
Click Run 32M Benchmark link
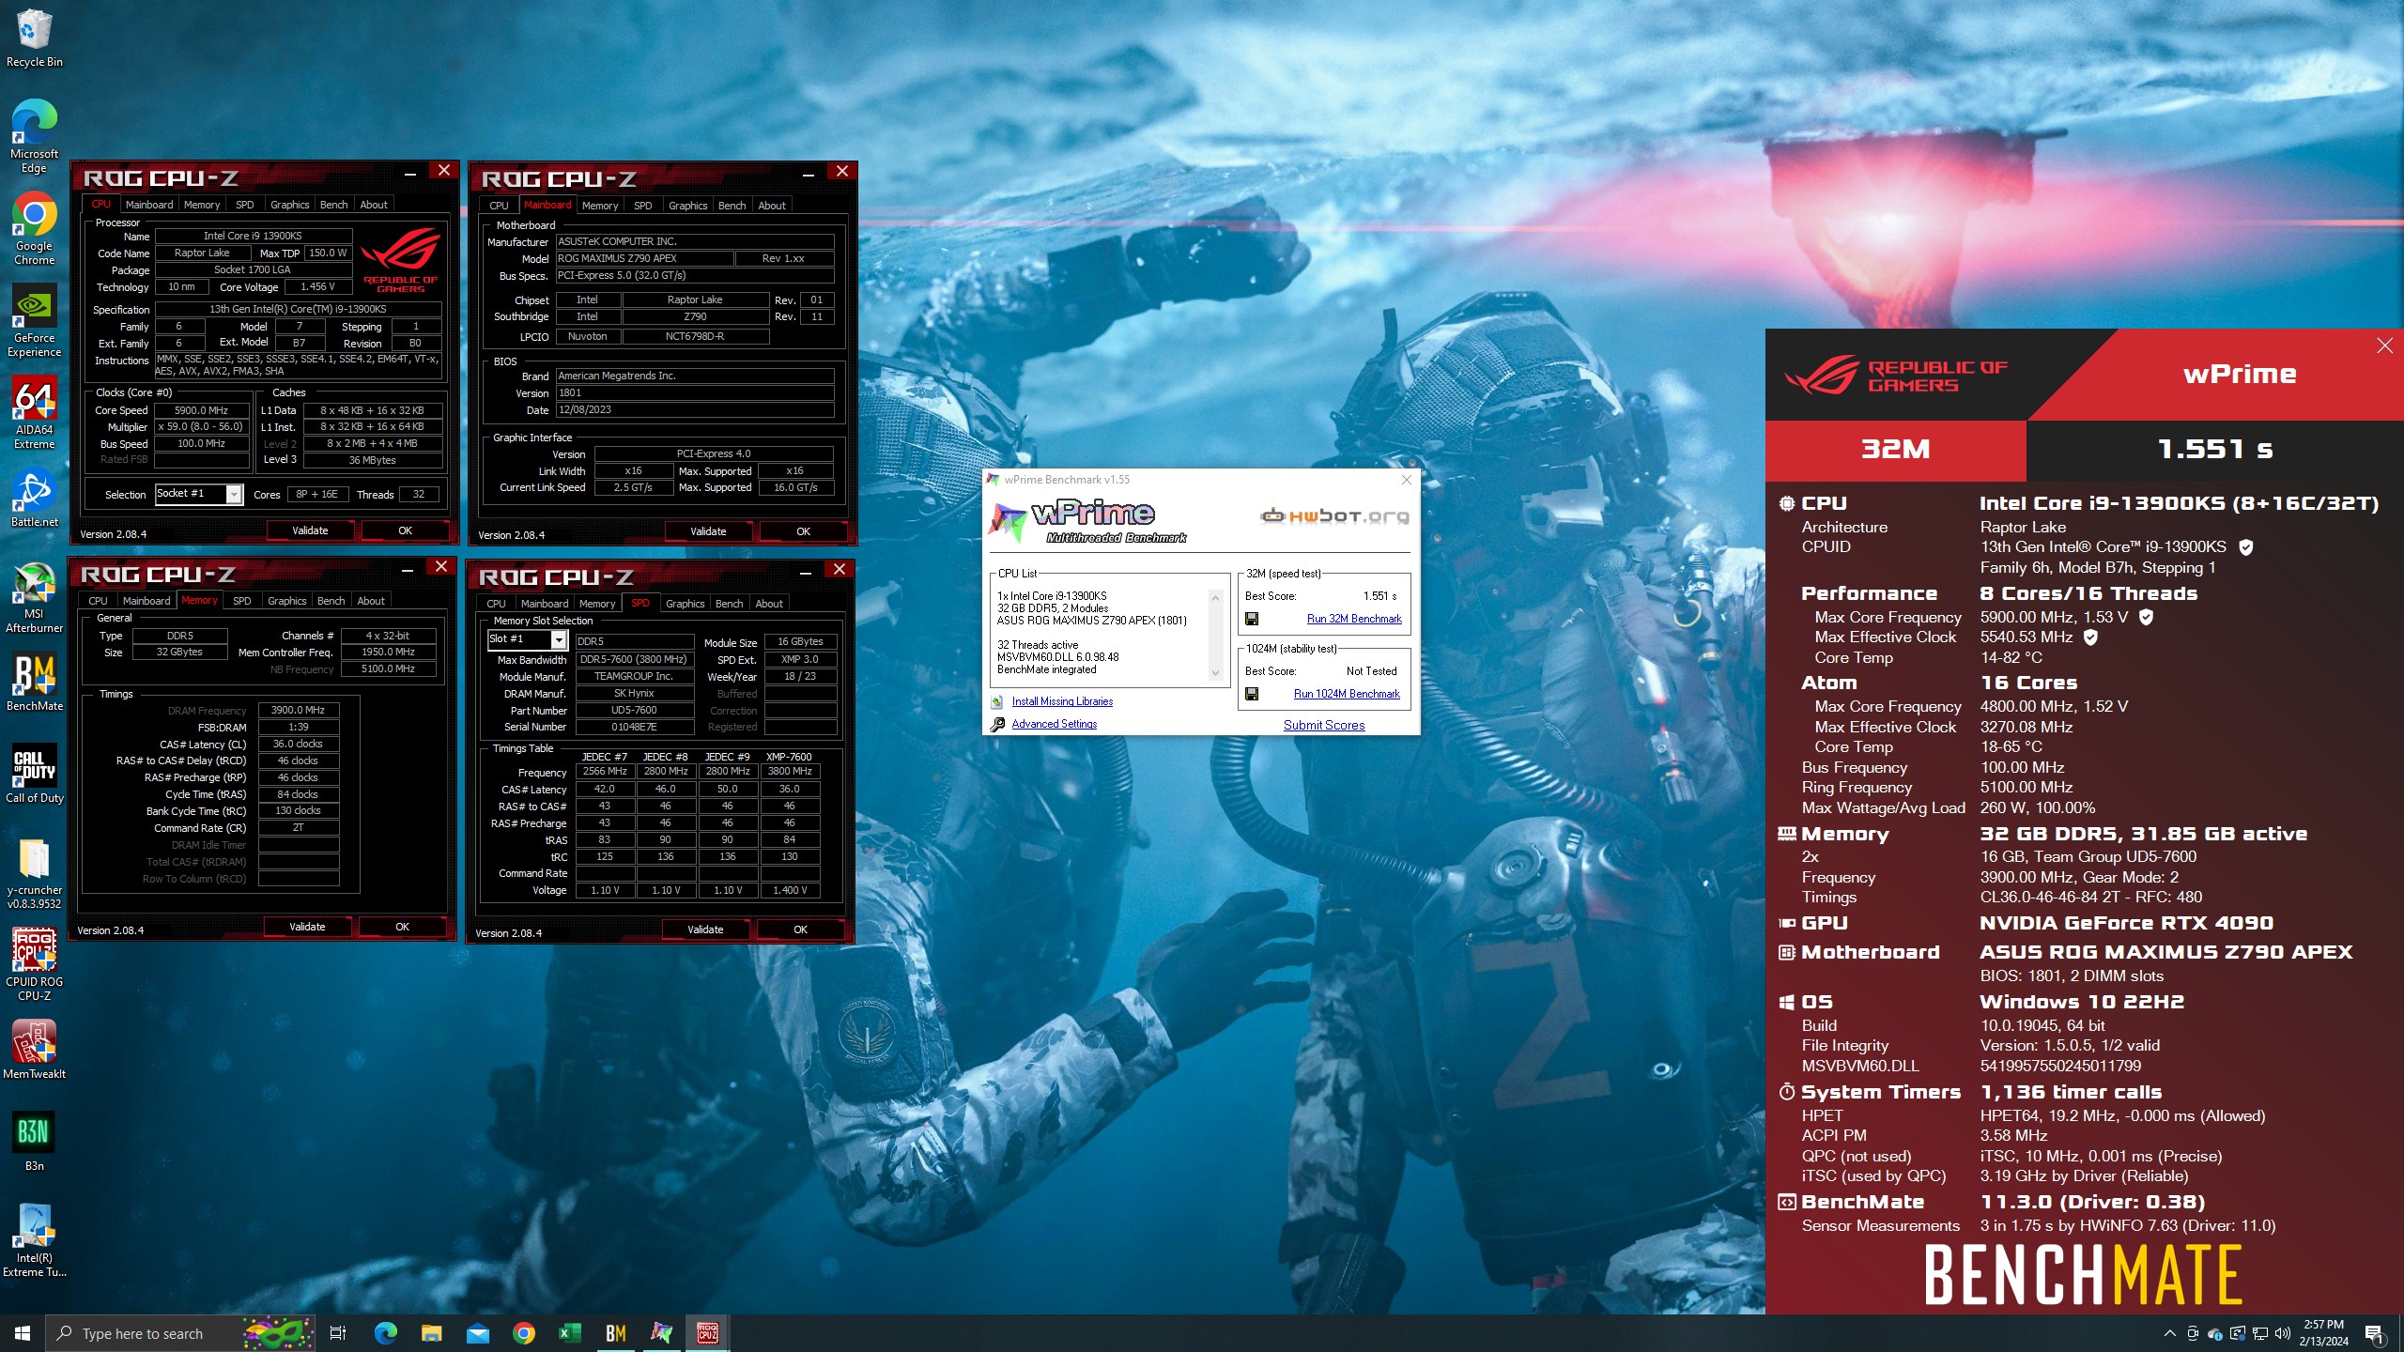click(1353, 620)
